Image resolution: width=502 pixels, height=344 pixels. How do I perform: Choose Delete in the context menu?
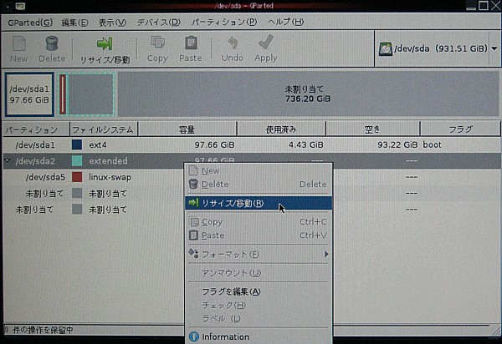(x=259, y=185)
